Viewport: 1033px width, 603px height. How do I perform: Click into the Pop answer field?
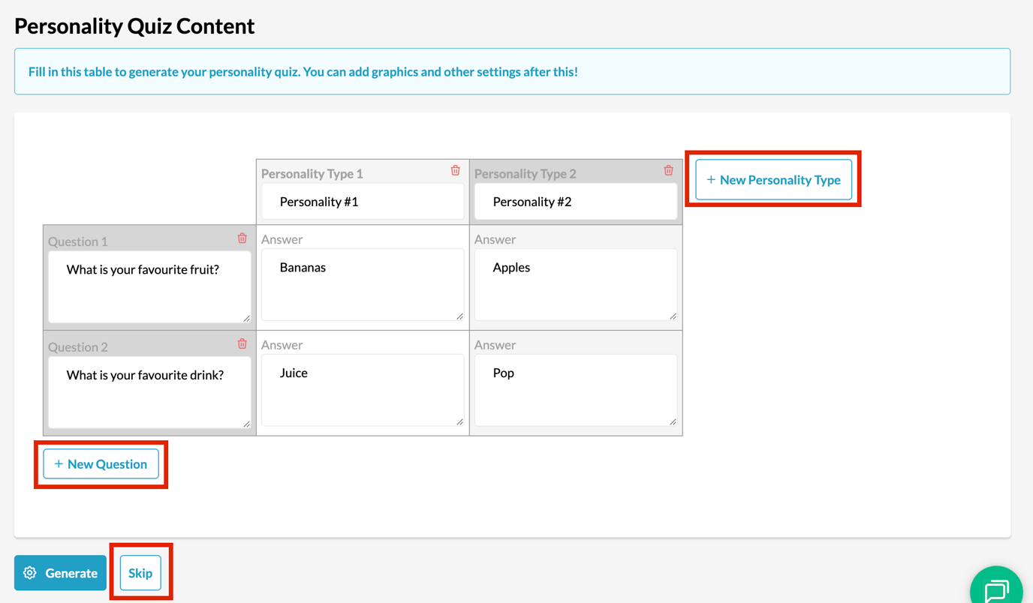point(576,391)
